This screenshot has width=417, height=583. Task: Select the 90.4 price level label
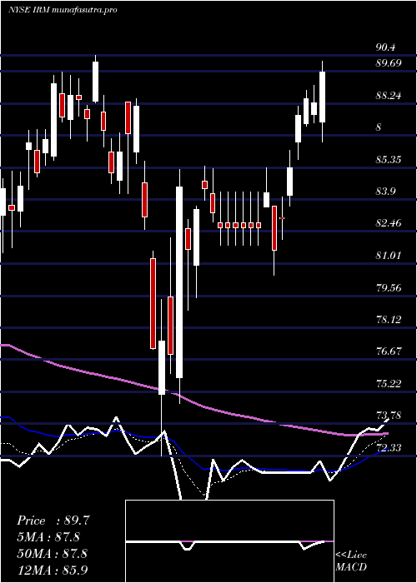(385, 47)
